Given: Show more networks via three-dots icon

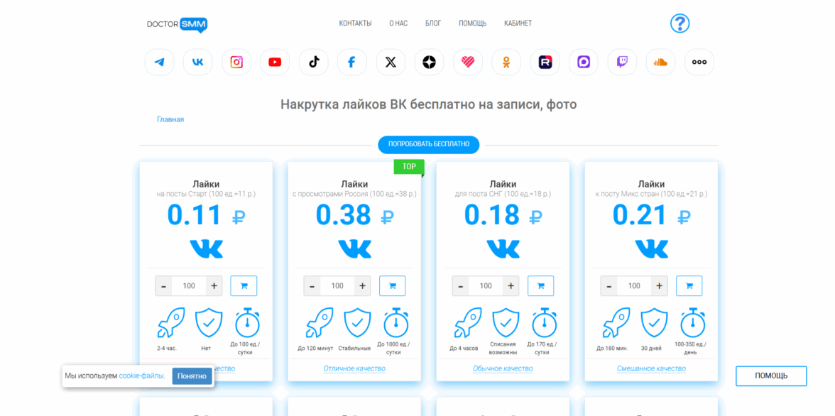Looking at the screenshot, I should (x=699, y=62).
